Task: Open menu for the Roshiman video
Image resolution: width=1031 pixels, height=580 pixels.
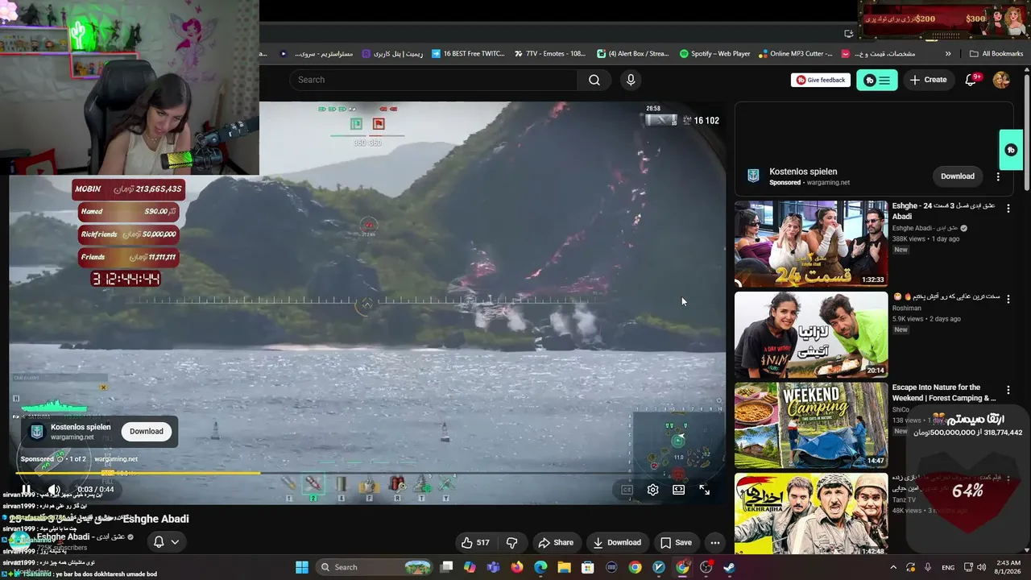Action: pyautogui.click(x=1008, y=299)
